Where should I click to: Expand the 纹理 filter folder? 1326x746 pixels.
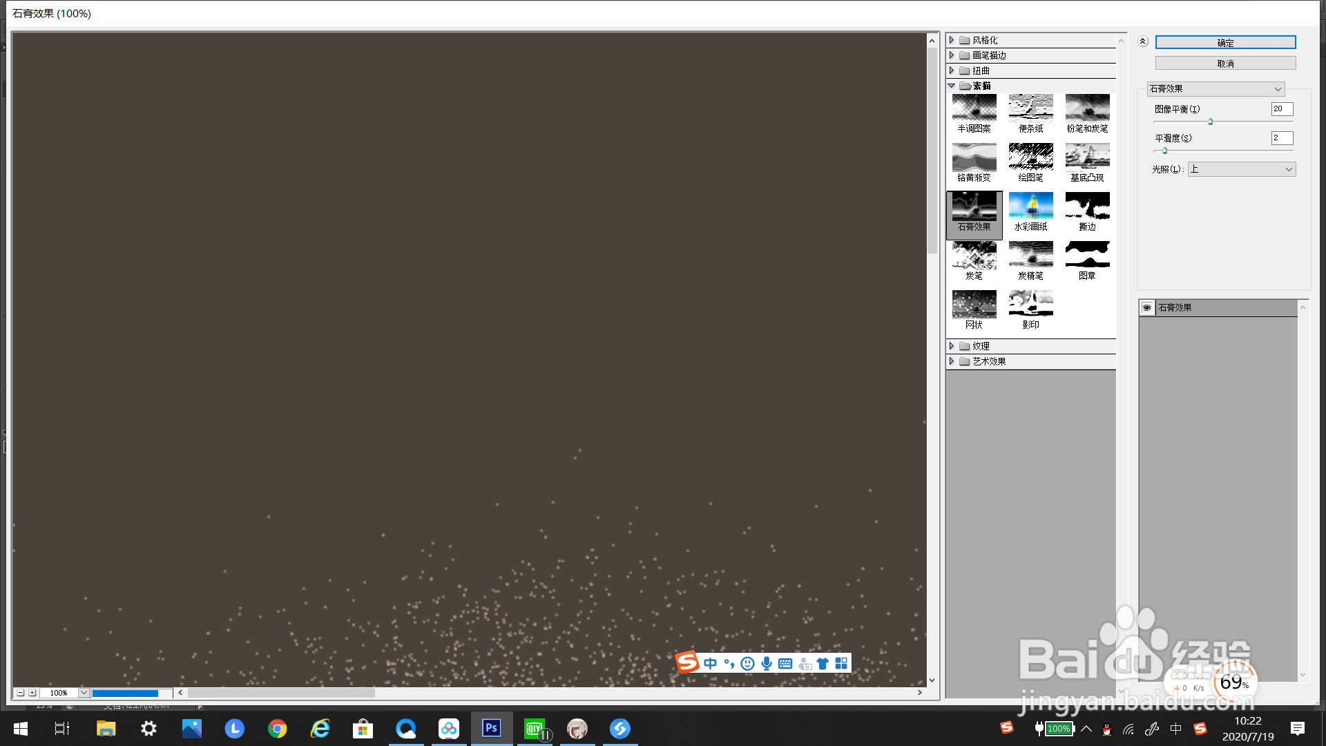(952, 346)
